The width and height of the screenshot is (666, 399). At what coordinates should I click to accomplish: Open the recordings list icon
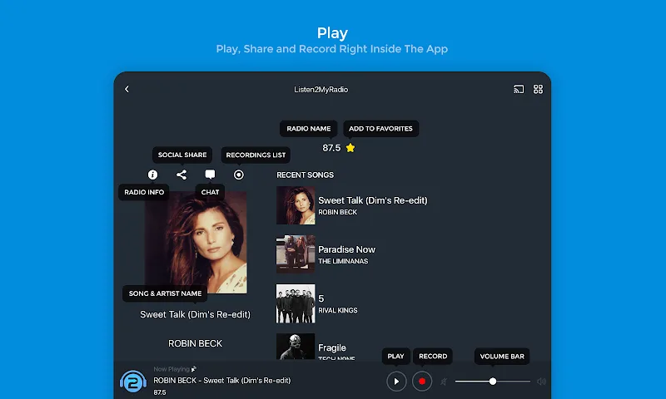(x=239, y=175)
